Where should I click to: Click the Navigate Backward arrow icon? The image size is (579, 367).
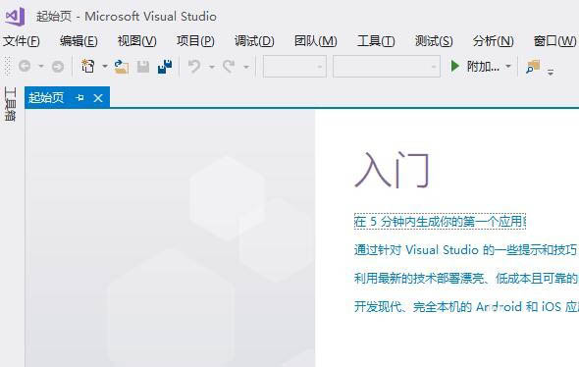[25, 67]
